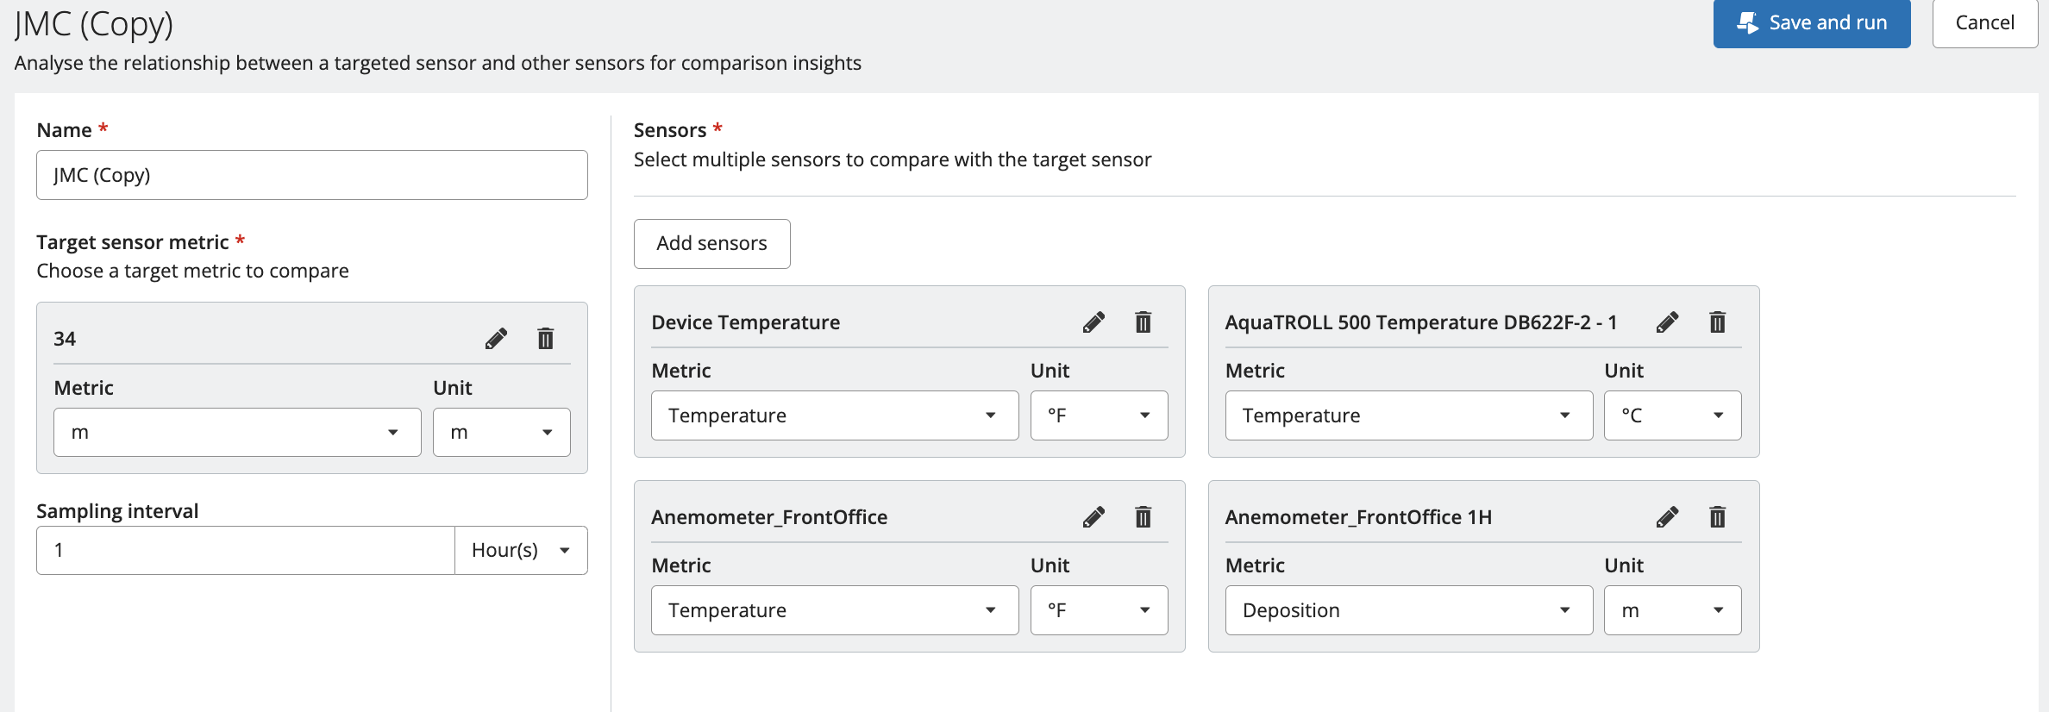Open the target sensor Unit dropdown
Viewport: 2049px width, 712px height.
tap(501, 433)
